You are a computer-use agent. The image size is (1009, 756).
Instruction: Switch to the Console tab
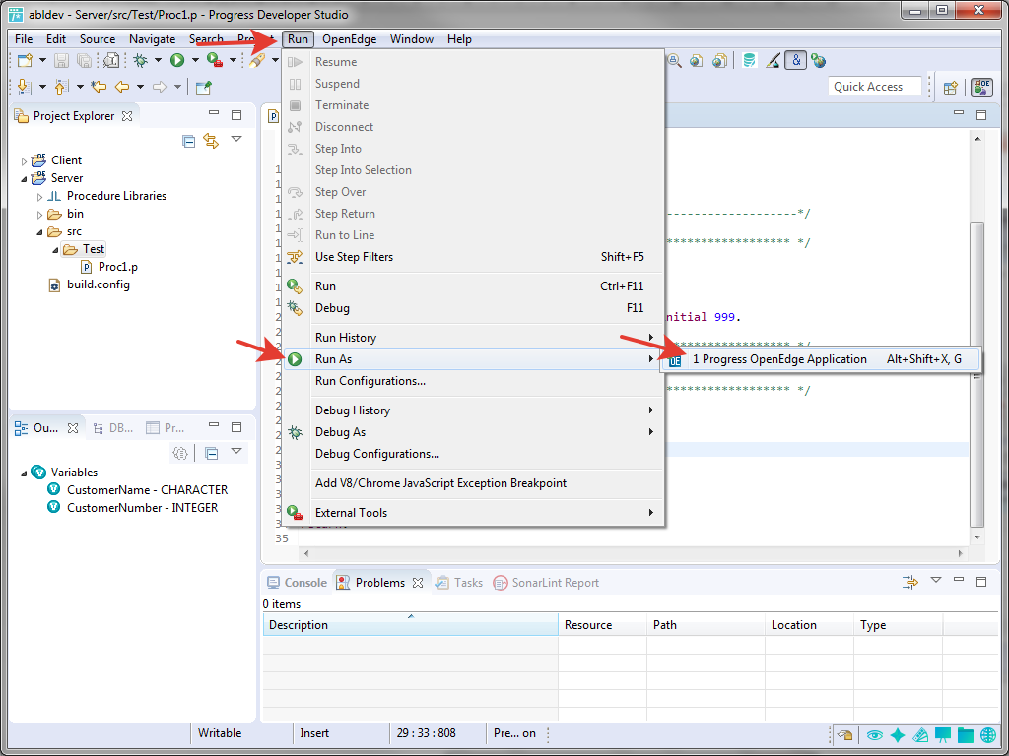[x=298, y=583]
